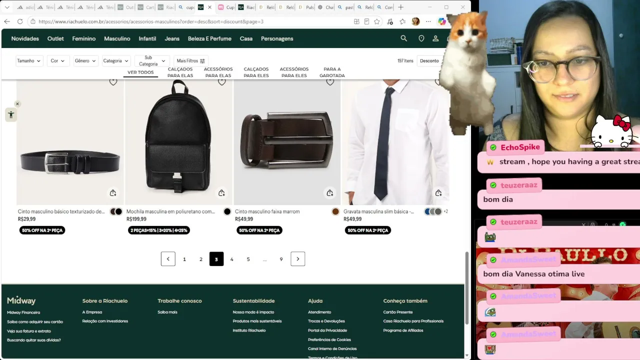Viewport: 640px width, 360px height.
Task: Favorite the Cinto masculino faixa marrom heart
Action: click(x=330, y=82)
